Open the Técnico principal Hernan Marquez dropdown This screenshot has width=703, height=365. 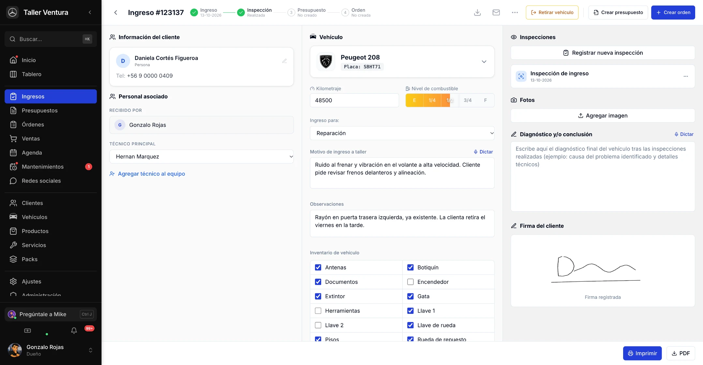tap(202, 157)
